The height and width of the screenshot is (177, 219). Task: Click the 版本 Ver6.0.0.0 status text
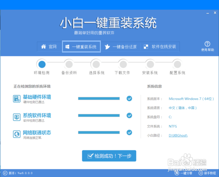21,173
